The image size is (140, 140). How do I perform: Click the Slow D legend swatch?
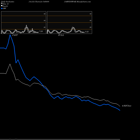point(2,3)
